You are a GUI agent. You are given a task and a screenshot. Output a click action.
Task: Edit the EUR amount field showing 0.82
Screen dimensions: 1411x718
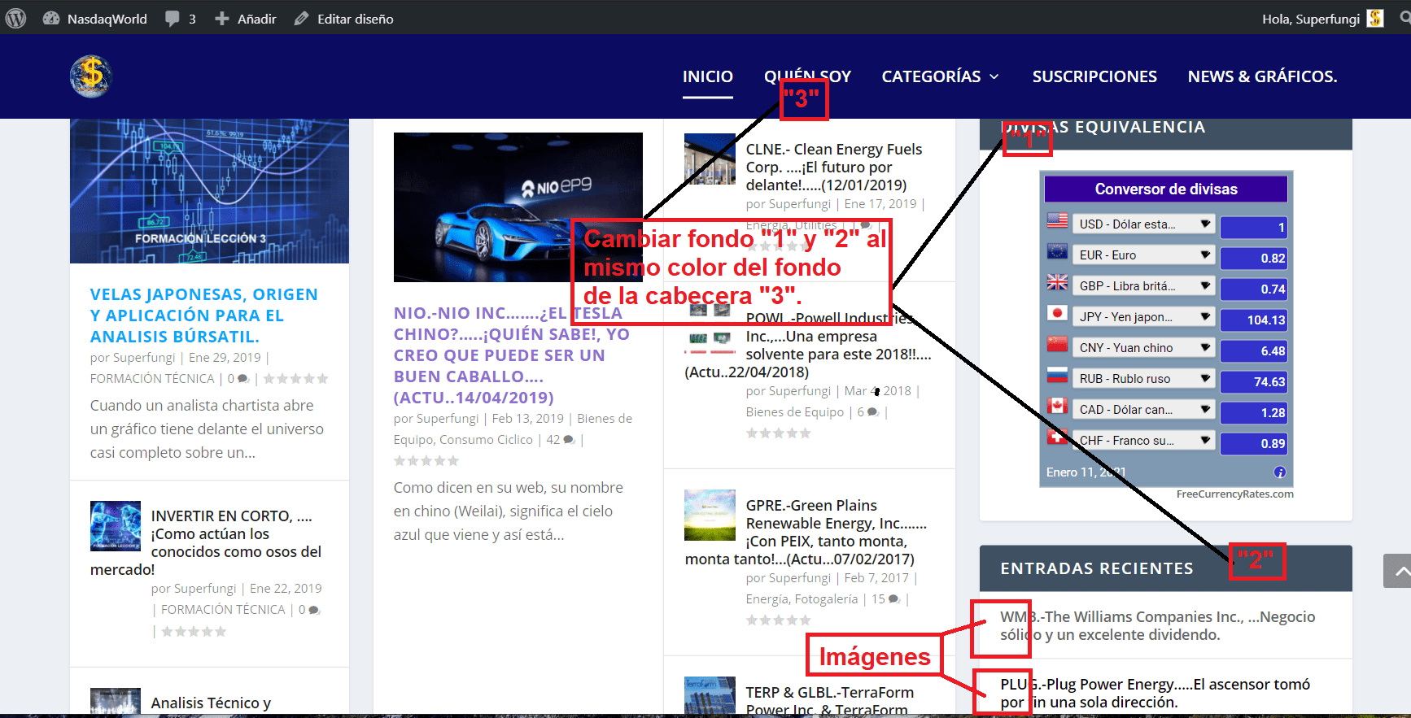coord(1254,259)
